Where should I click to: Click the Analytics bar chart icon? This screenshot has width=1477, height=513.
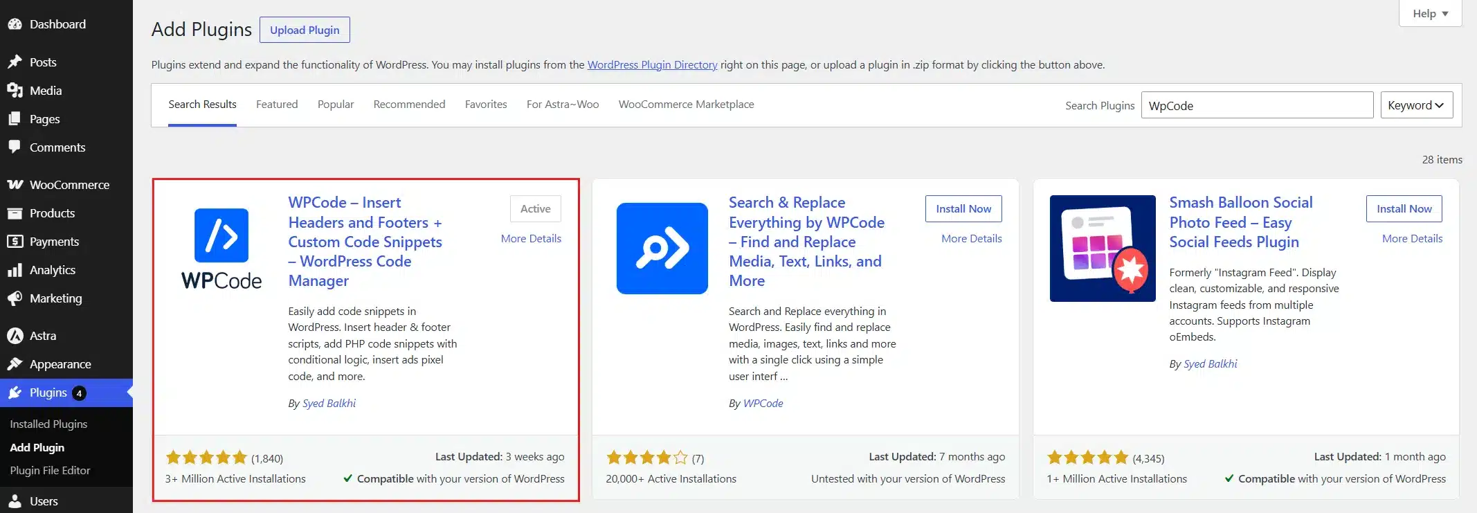click(15, 270)
